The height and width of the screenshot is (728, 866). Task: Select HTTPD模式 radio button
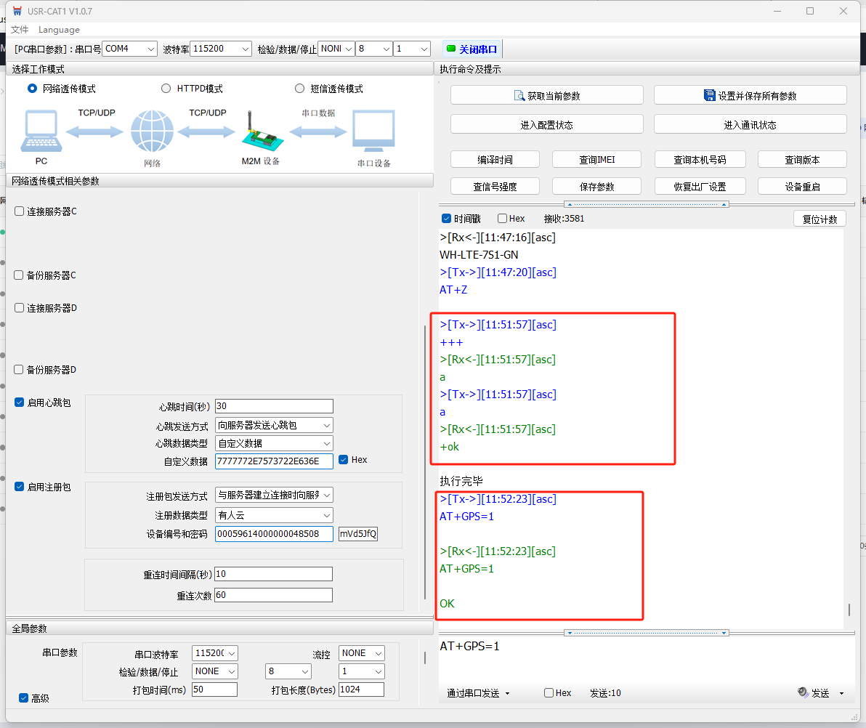(166, 89)
